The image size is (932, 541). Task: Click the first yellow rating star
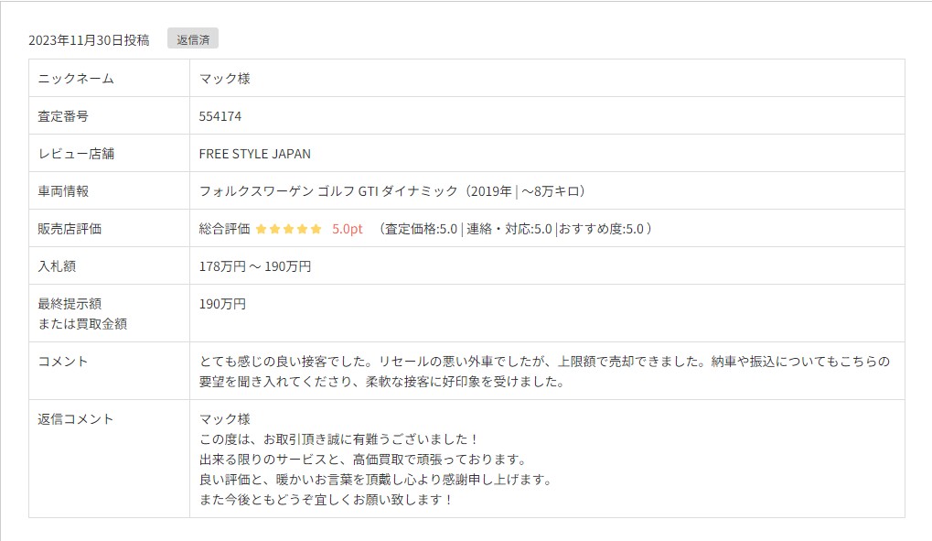coord(261,229)
